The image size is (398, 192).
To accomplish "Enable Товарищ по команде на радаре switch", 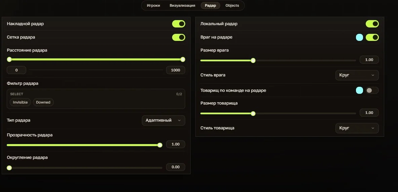I will click(x=372, y=90).
